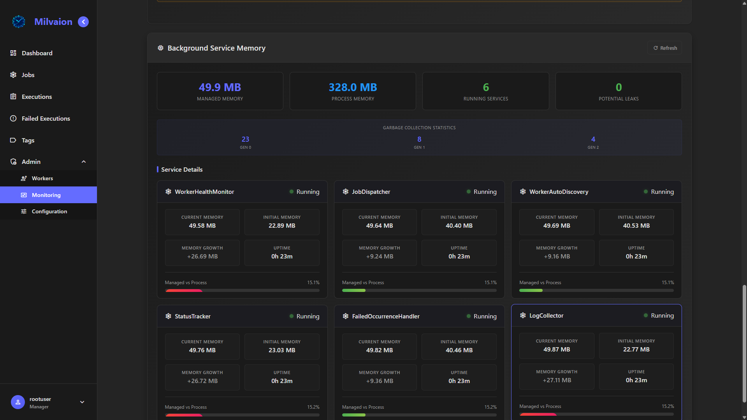Click the Jobs gear icon

(13, 75)
